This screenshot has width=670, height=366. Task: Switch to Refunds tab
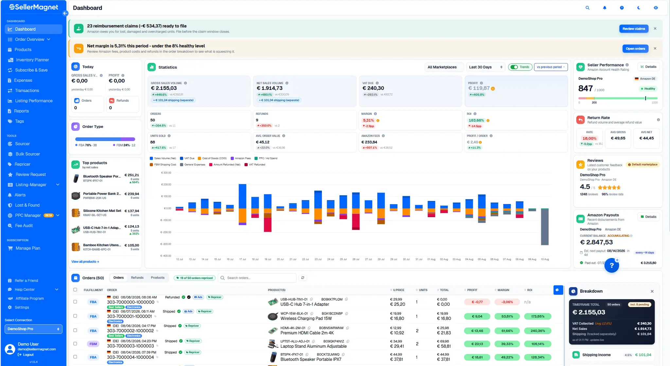pyautogui.click(x=137, y=278)
